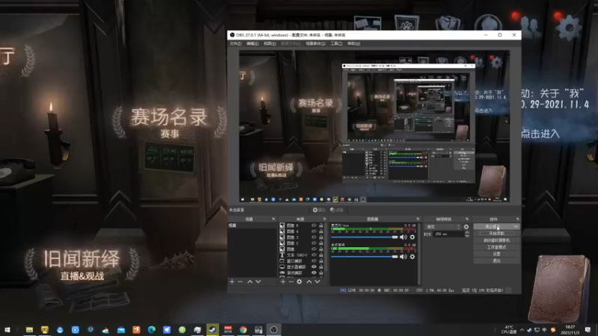Add a new scene with the plus icon in Scenes panel
Image resolution: width=598 pixels, height=336 pixels.
232,281
